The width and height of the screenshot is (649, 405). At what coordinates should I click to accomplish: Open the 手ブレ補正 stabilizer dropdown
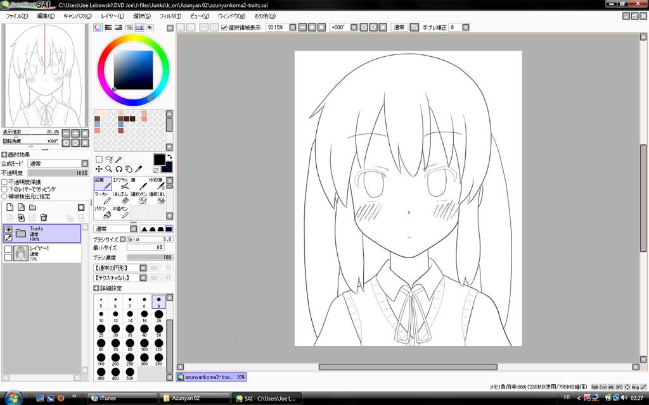tap(466, 27)
